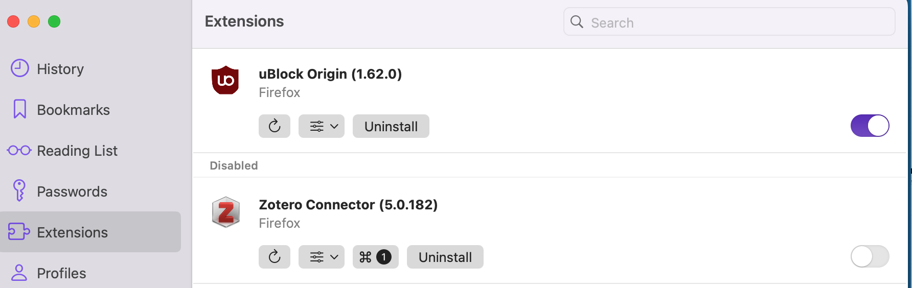The height and width of the screenshot is (288, 912).
Task: Switch to Profiles in the sidebar
Action: (61, 273)
